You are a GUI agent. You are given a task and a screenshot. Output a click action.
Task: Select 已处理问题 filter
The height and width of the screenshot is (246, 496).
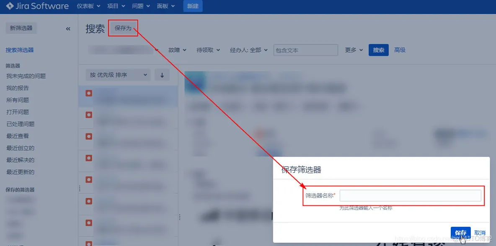20,124
